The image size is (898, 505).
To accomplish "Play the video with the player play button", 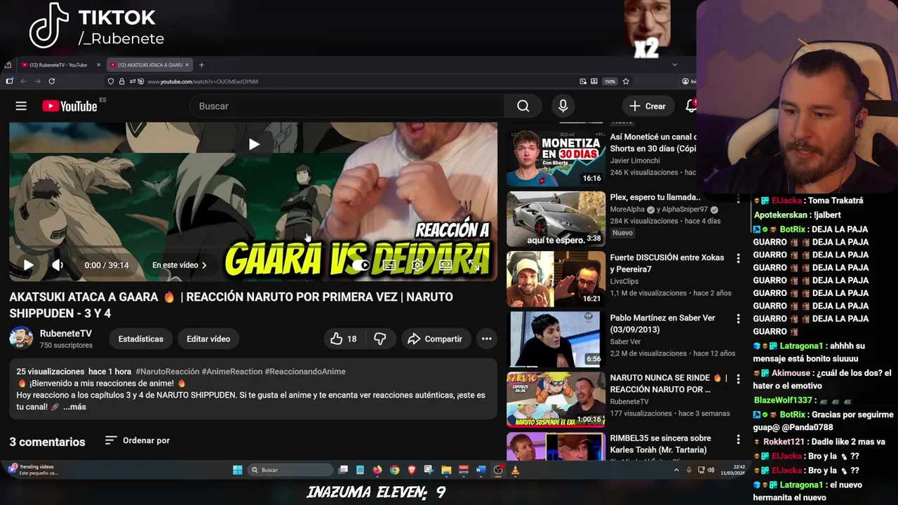I will pos(28,265).
